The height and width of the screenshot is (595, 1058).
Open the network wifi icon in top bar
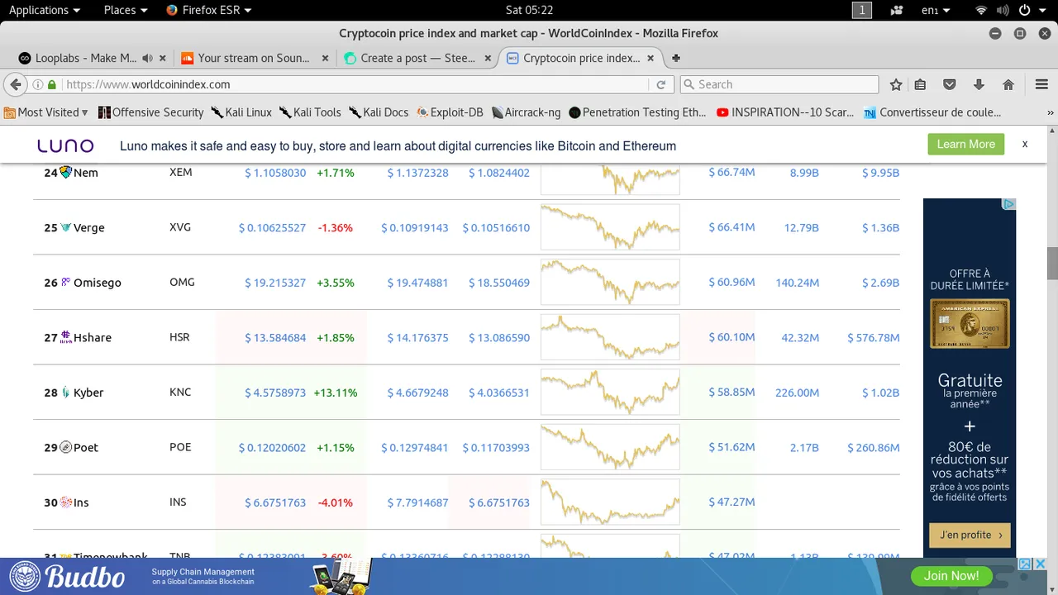tap(981, 10)
